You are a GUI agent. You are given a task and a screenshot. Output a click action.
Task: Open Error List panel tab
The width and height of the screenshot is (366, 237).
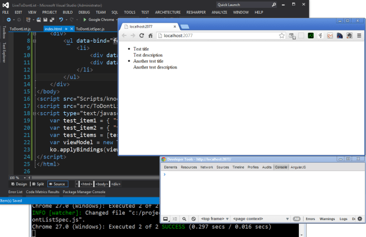tap(16, 192)
